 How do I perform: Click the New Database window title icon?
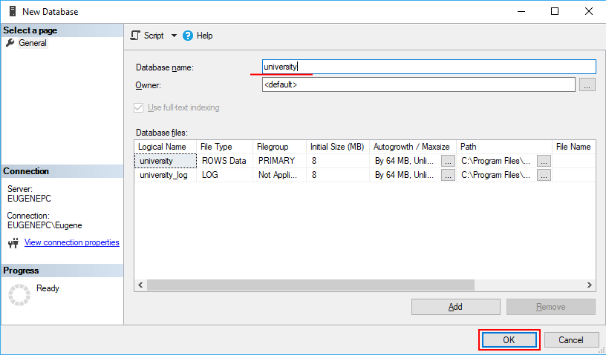pos(13,11)
